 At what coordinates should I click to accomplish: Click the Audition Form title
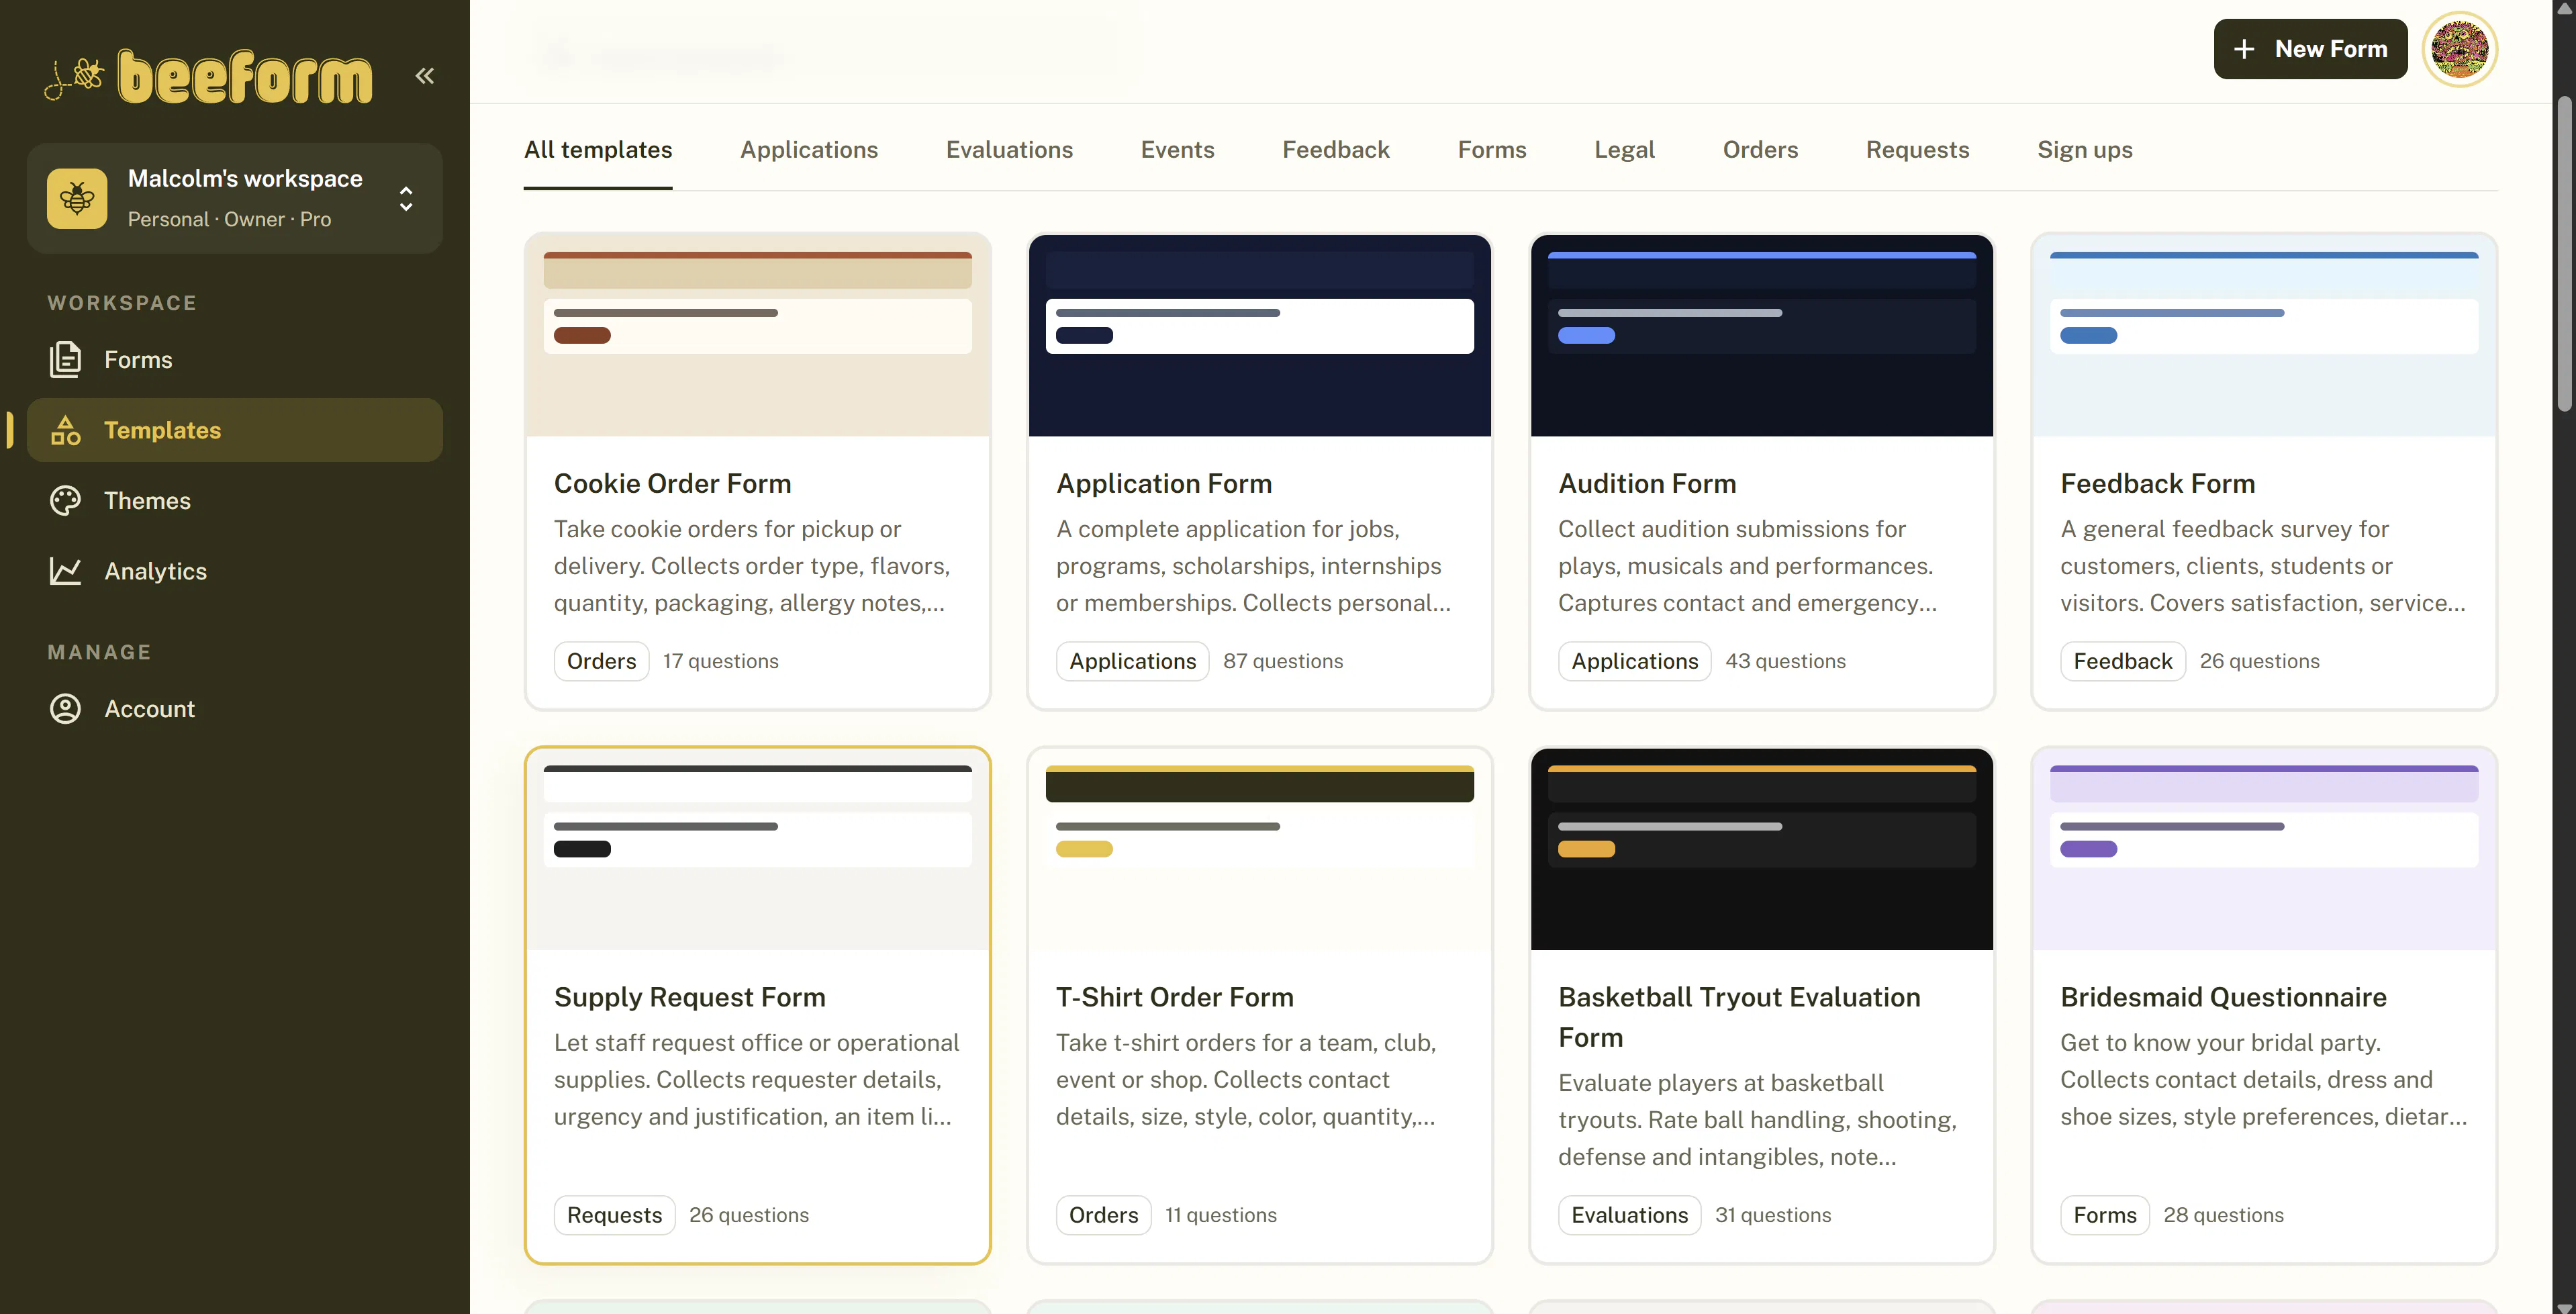point(1647,484)
